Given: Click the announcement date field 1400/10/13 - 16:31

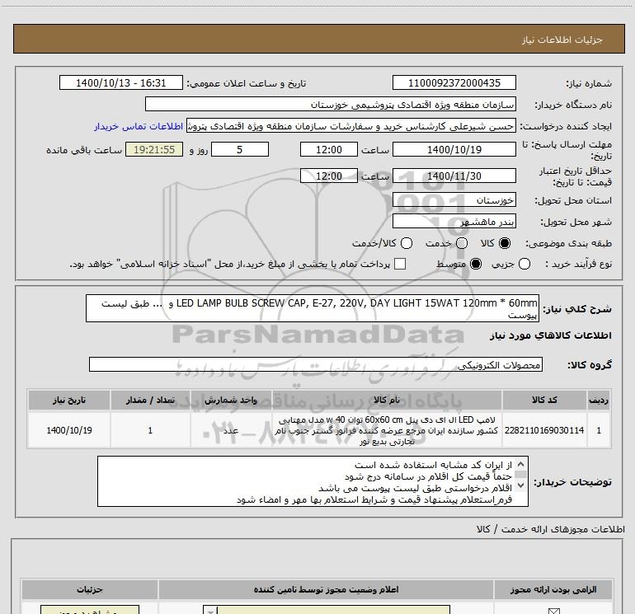Looking at the screenshot, I should click(x=121, y=82).
